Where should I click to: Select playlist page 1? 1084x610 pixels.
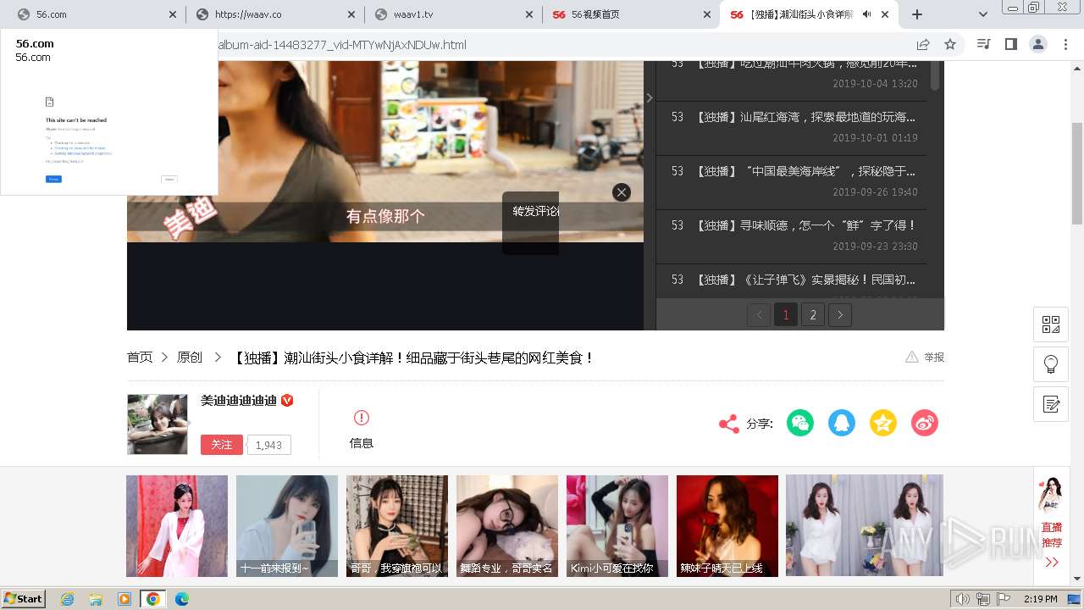click(786, 315)
